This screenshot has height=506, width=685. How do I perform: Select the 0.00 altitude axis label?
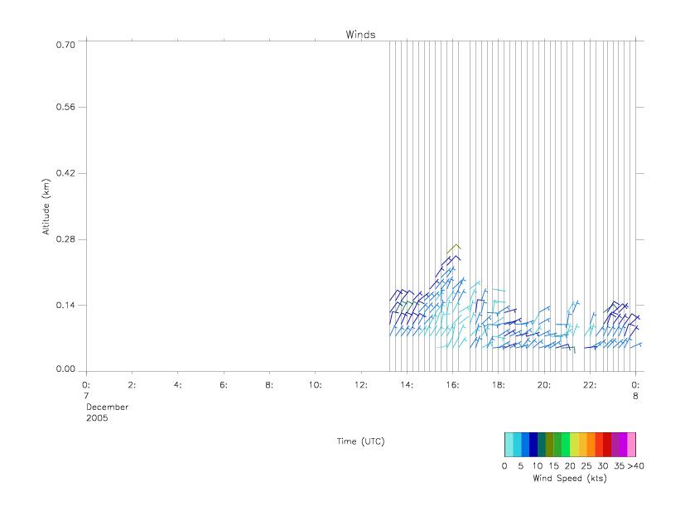[x=65, y=369]
